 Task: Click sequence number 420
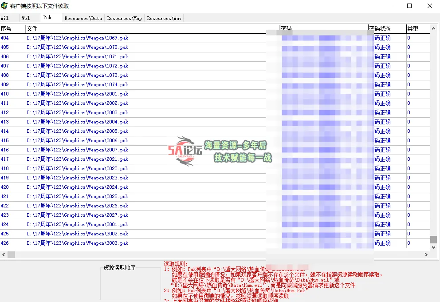click(5, 187)
